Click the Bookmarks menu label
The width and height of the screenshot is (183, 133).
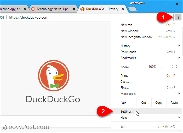click(128, 58)
